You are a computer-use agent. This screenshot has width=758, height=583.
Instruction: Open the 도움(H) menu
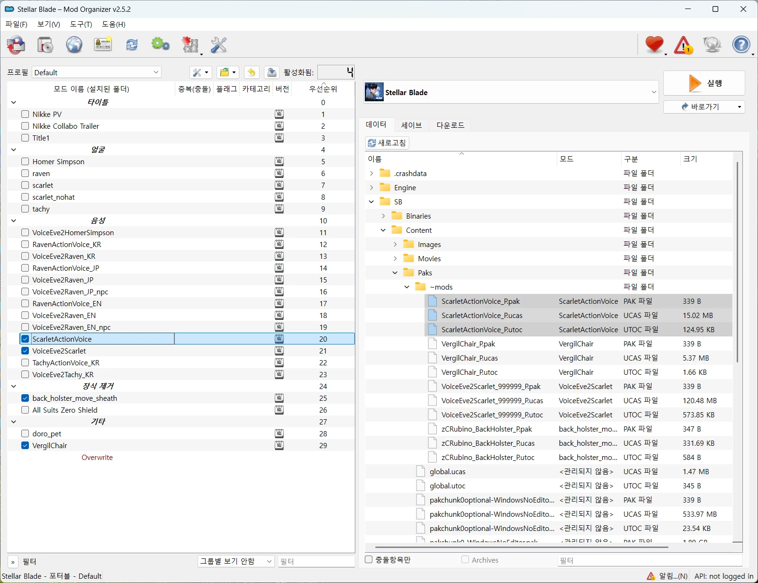pyautogui.click(x=114, y=24)
